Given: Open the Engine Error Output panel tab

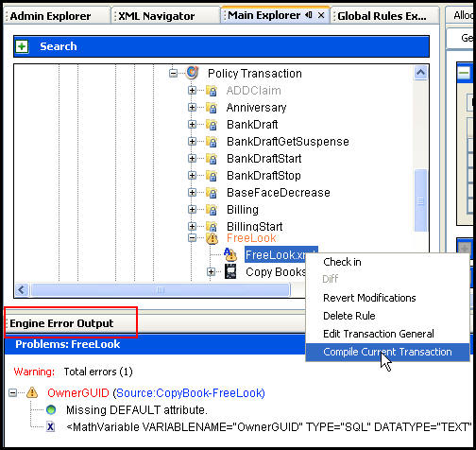Looking at the screenshot, I should tap(61, 323).
